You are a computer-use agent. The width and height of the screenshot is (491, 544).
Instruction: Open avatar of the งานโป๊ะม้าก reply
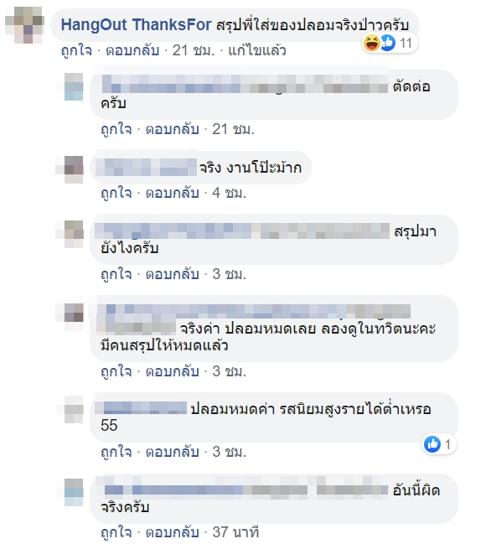[x=74, y=169]
